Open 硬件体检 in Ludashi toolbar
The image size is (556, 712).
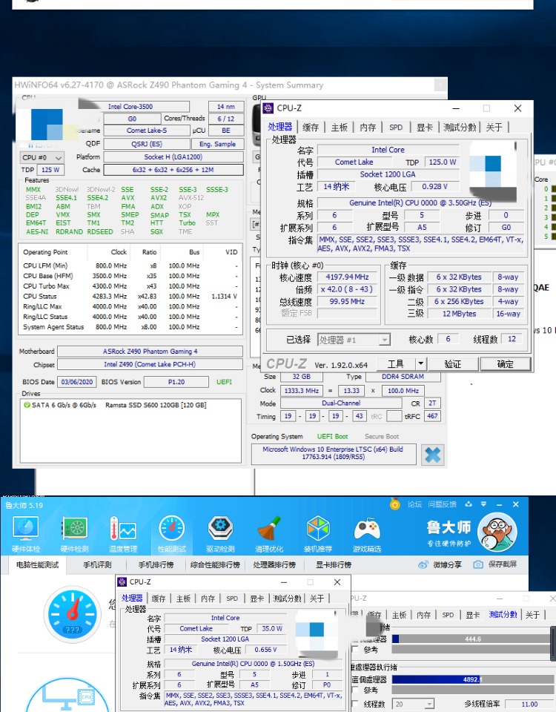(x=26, y=534)
